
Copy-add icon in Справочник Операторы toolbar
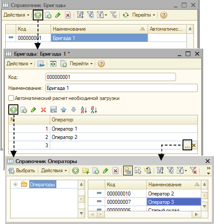pos(96,171)
